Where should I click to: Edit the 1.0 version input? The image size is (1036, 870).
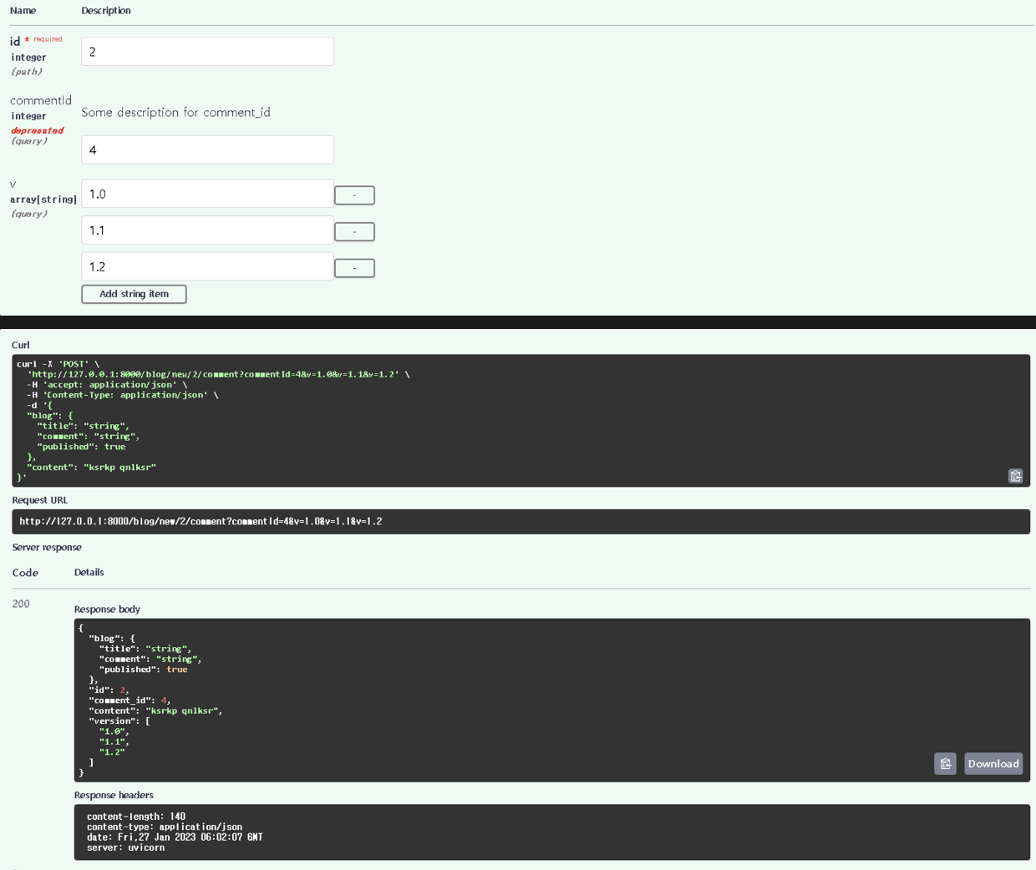[207, 194]
